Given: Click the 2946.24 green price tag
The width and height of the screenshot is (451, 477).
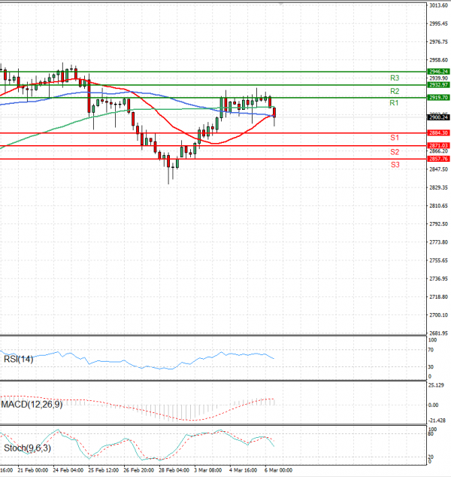Looking at the screenshot, I should [x=438, y=71].
